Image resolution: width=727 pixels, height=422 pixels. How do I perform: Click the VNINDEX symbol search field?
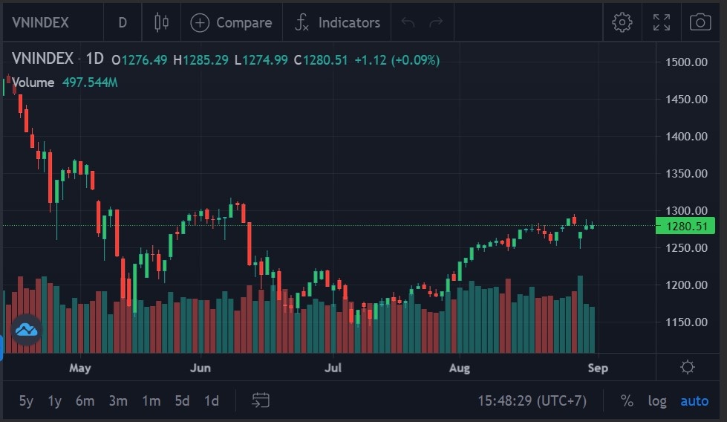click(x=41, y=22)
